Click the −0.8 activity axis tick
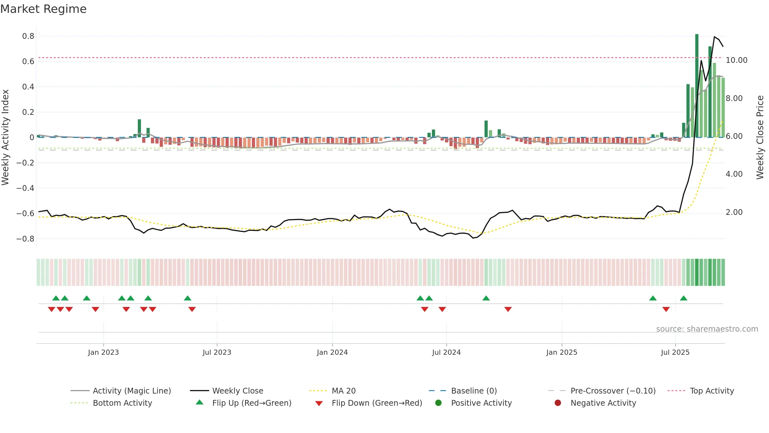Image resolution: width=769 pixels, height=433 pixels. tap(25, 239)
